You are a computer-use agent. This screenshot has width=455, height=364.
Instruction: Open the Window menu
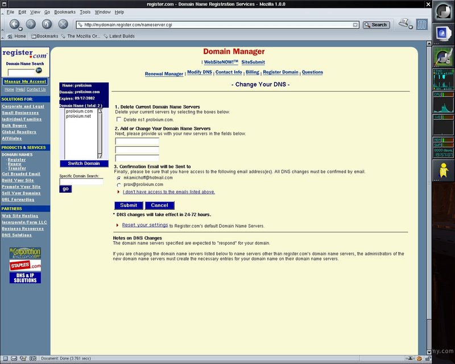click(102, 12)
